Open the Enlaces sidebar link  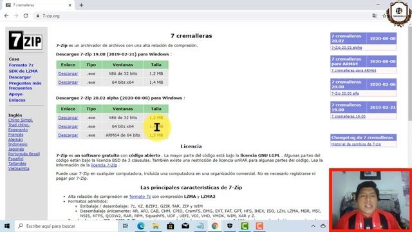(17, 100)
